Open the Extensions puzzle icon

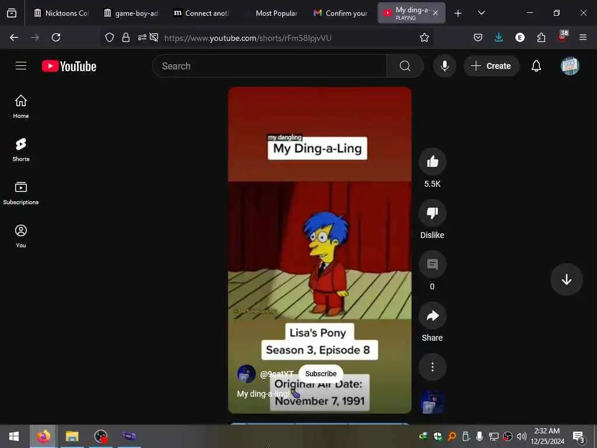[x=541, y=37]
